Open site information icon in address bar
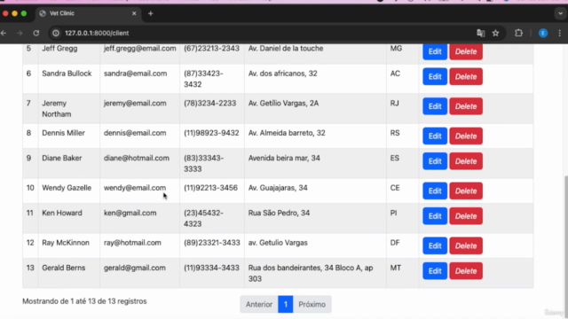 coord(56,34)
